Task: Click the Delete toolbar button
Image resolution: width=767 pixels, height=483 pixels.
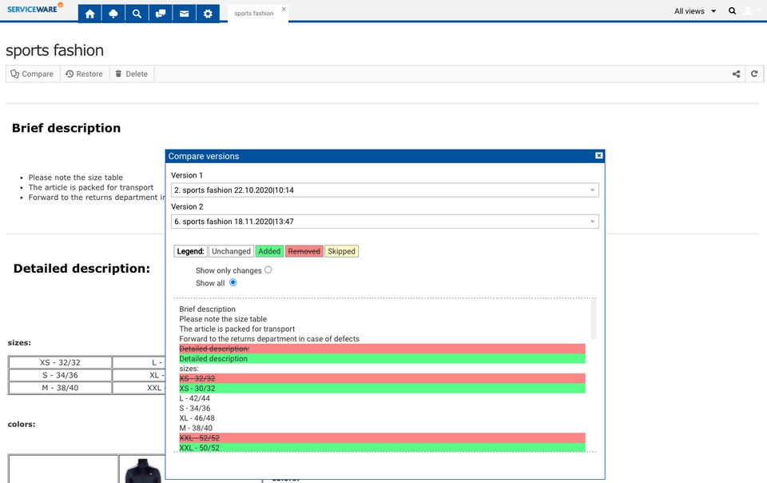Action: pyautogui.click(x=132, y=74)
